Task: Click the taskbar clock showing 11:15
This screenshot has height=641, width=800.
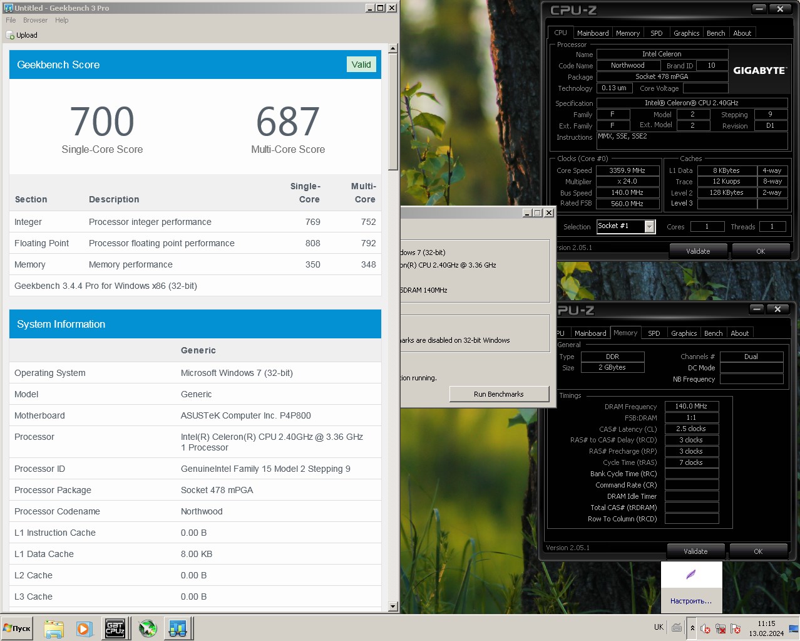Action: coord(766,628)
